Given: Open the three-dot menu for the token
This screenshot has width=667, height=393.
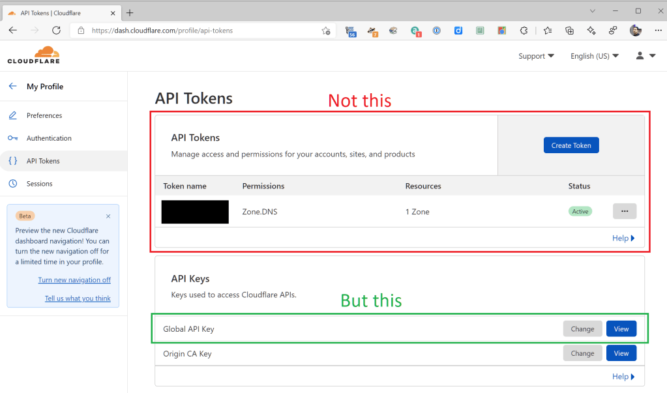Looking at the screenshot, I should point(624,211).
